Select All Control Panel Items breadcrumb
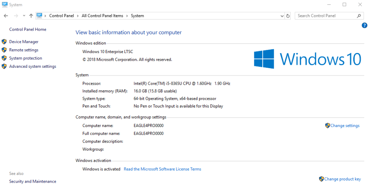Screen dimensions: 368x190 tap(102, 16)
